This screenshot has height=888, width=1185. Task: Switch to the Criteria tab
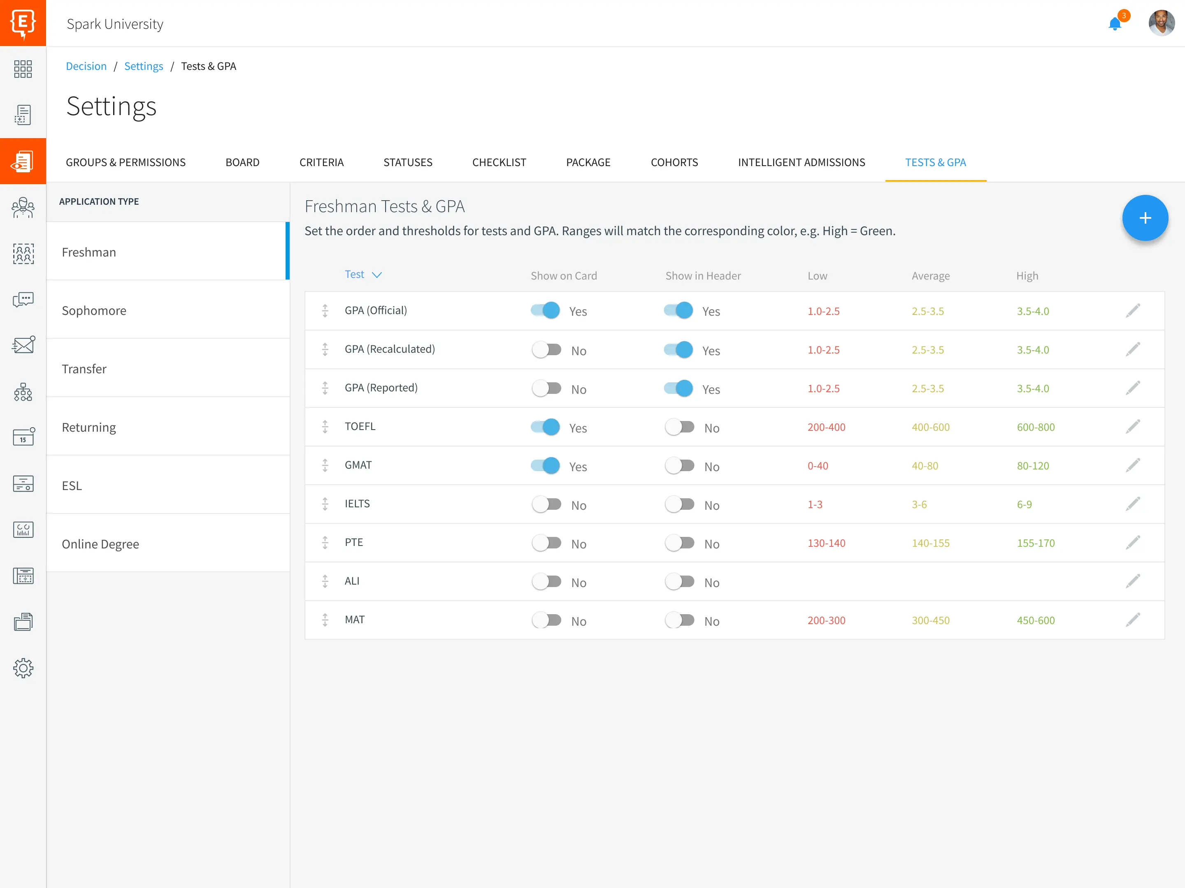tap(321, 162)
